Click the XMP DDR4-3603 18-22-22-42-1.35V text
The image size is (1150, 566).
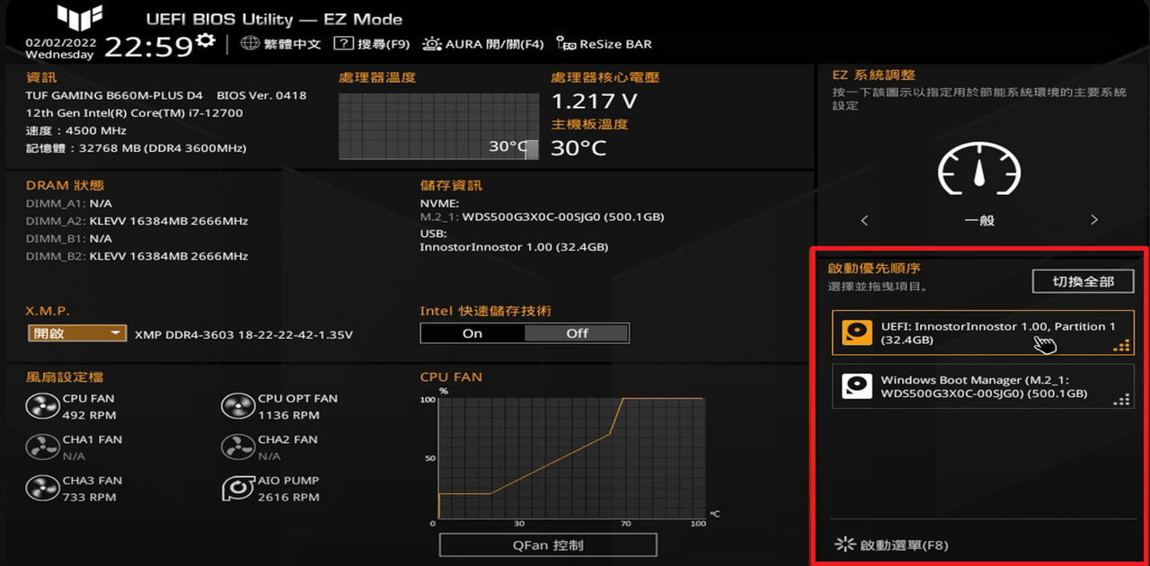[x=243, y=334]
